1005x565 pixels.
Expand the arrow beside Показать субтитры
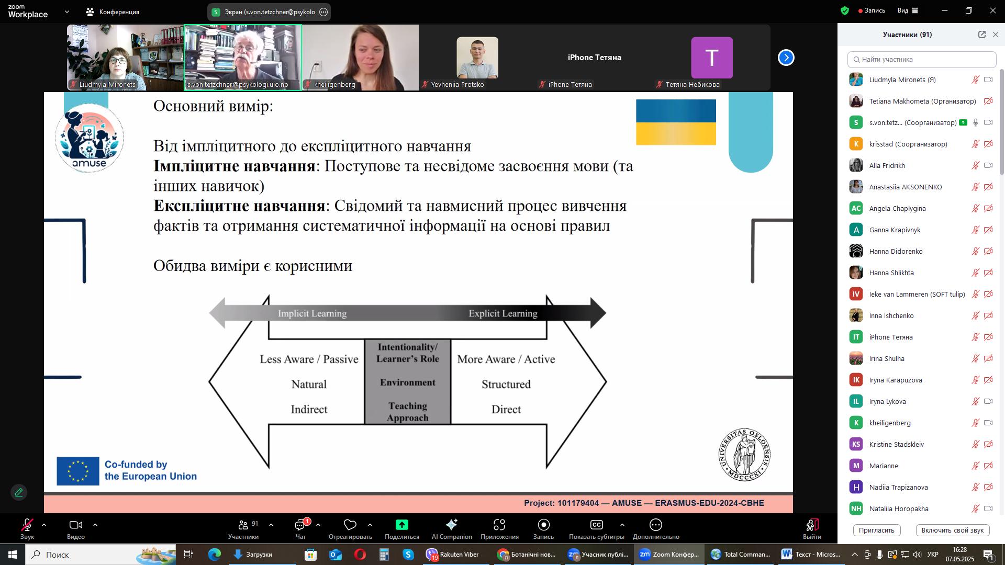click(622, 525)
